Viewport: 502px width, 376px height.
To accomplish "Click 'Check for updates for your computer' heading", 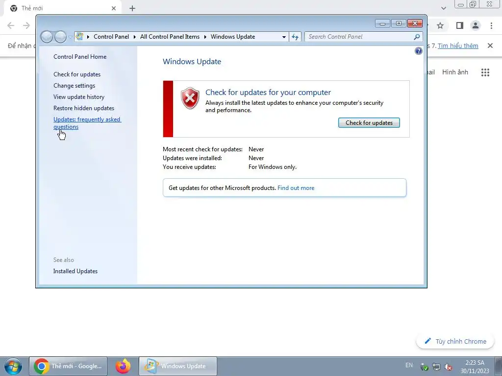I will (268, 93).
